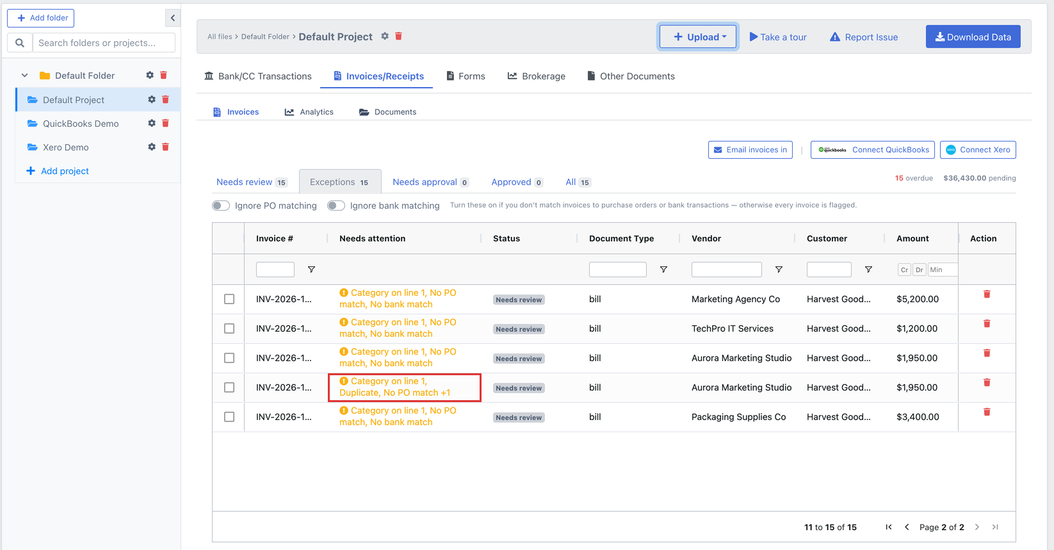Check the Marketing Agency Co invoice checkbox

[x=229, y=299]
